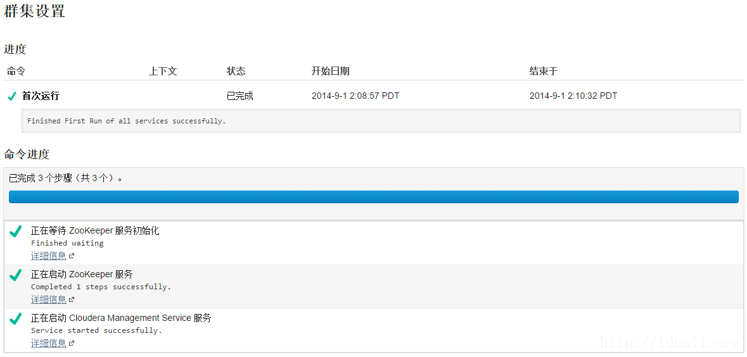Click the checkmark beside 正在启动 ZooKeeper 服务
This screenshot has height=357, width=747.
tap(16, 276)
